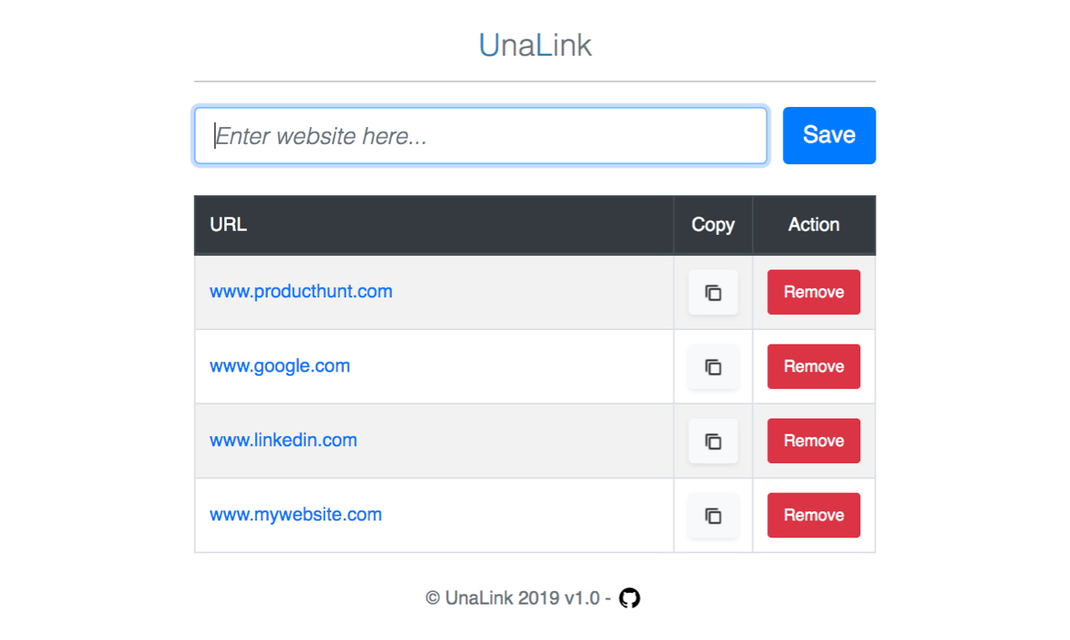Screen dimensions: 1070x640
Task: Remove www.producthunt.com from the list
Action: point(812,292)
